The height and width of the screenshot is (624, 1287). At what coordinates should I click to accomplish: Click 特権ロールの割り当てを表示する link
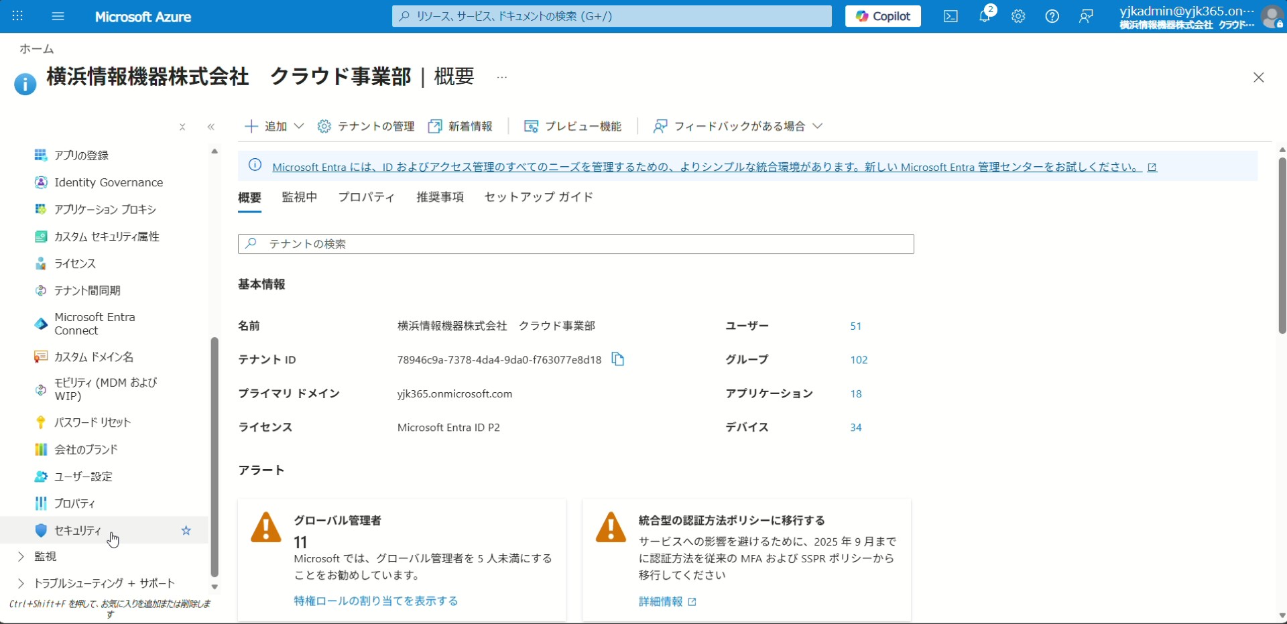[x=376, y=601]
